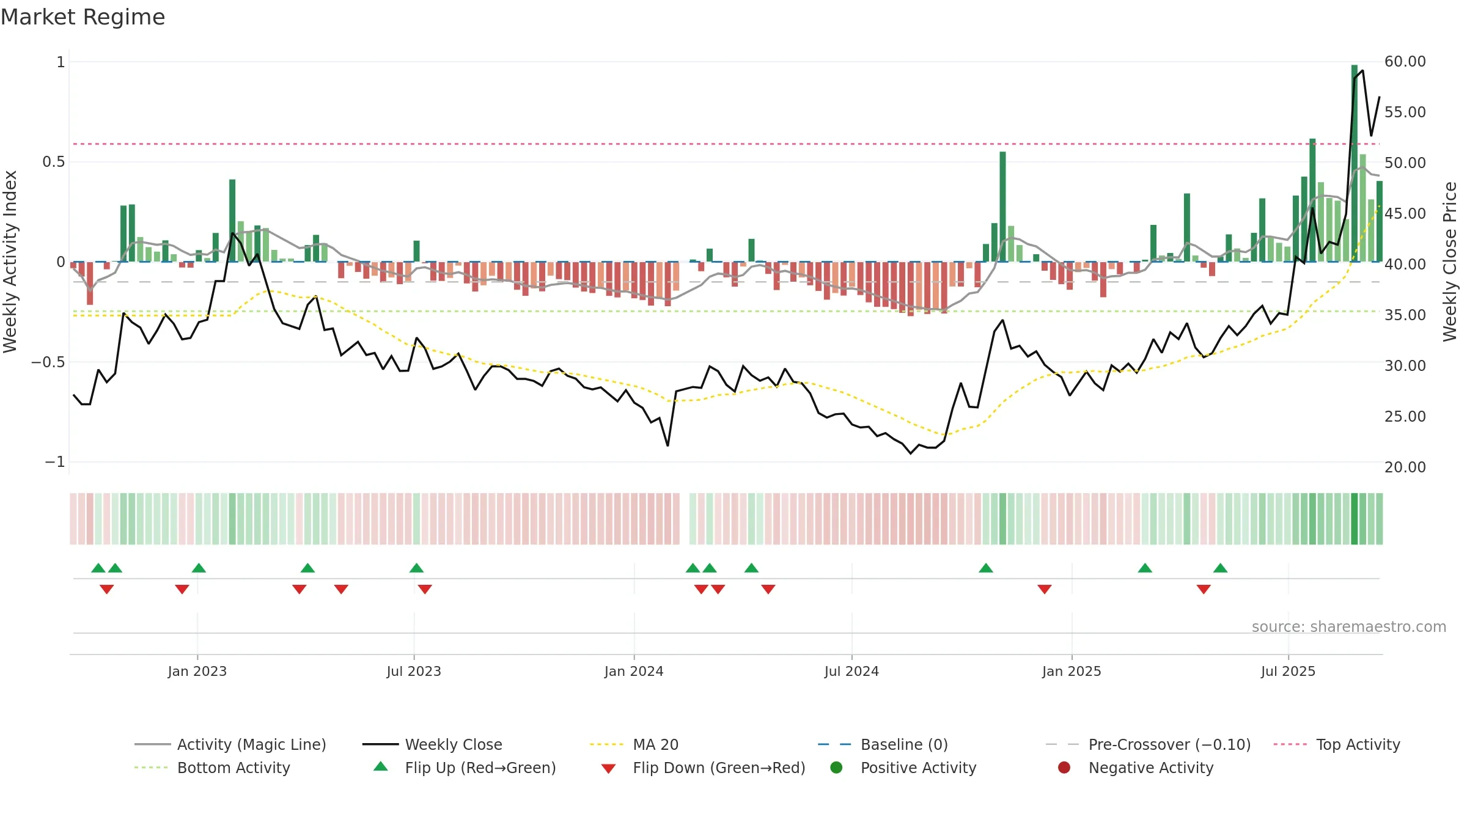
Task: Click the 60.00 price axis tick
Action: coord(1405,62)
